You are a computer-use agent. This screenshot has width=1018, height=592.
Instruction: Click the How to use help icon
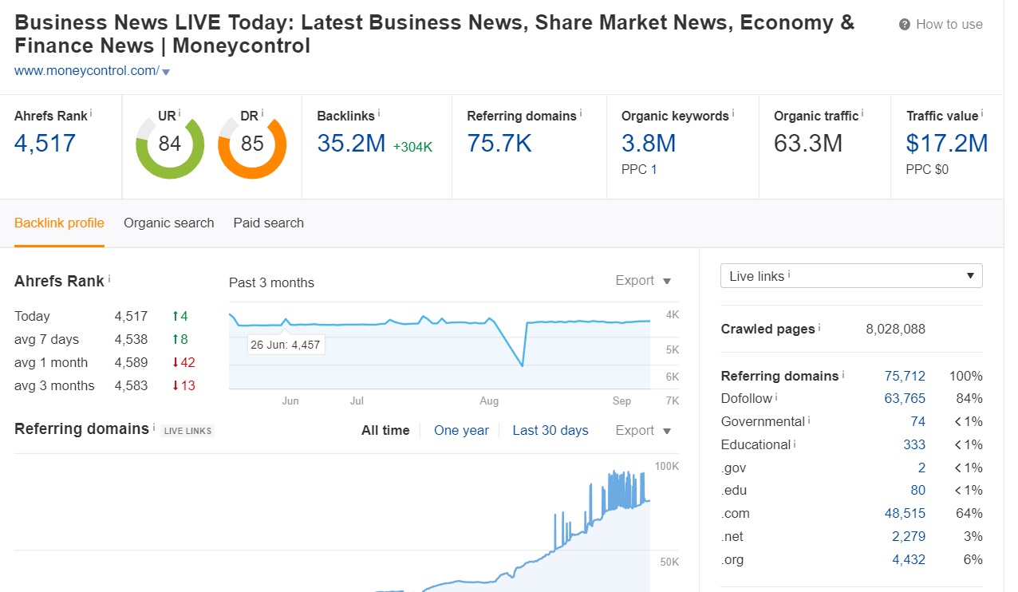pos(905,25)
